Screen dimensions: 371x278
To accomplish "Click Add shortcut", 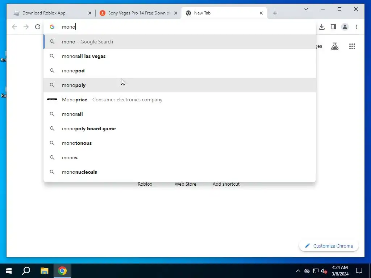I will coord(226,184).
